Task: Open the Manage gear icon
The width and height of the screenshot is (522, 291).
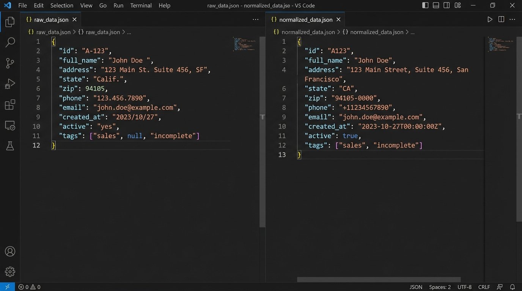Action: (10, 271)
